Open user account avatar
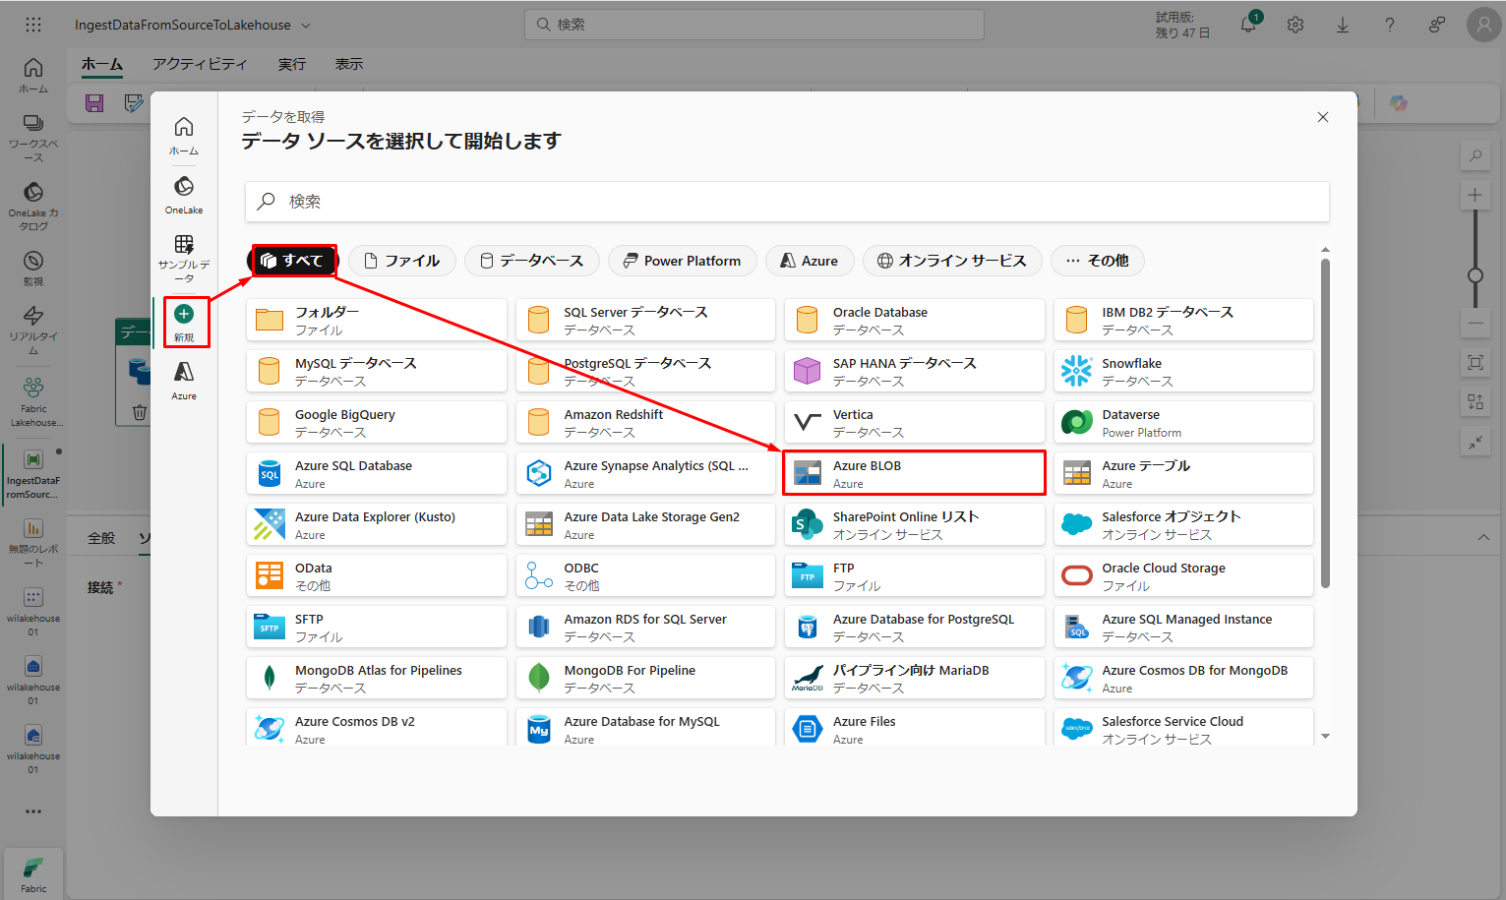1506x900 pixels. pos(1483,25)
